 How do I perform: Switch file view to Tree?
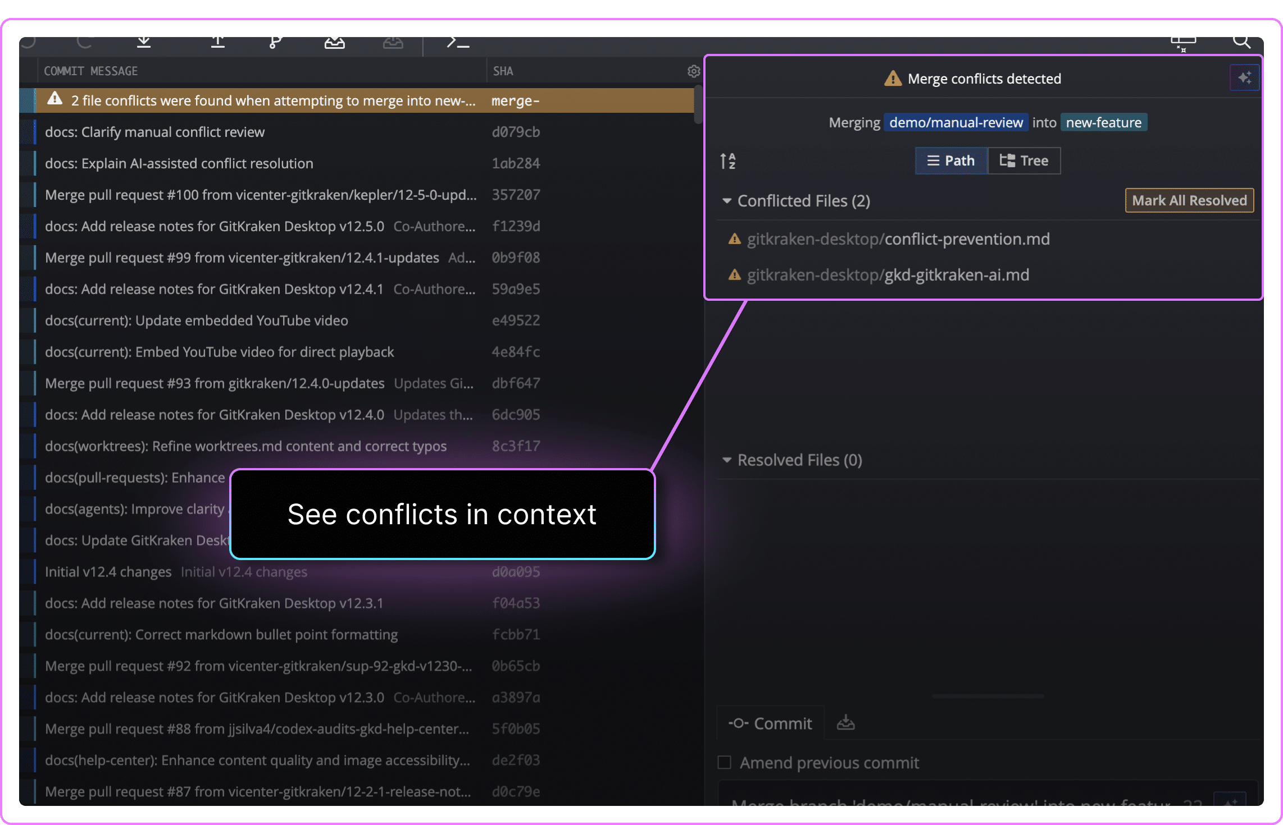[1024, 161]
